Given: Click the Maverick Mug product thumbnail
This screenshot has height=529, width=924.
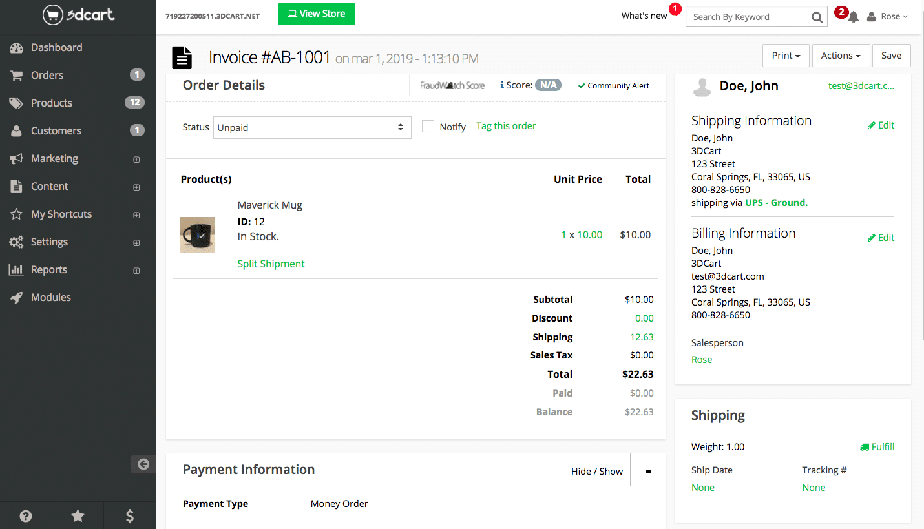Looking at the screenshot, I should coord(197,234).
